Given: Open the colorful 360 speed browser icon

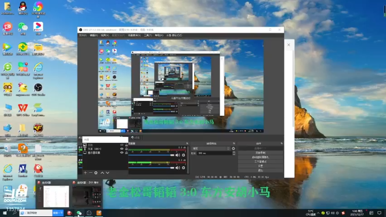Looking at the screenshot, I should (38, 10).
